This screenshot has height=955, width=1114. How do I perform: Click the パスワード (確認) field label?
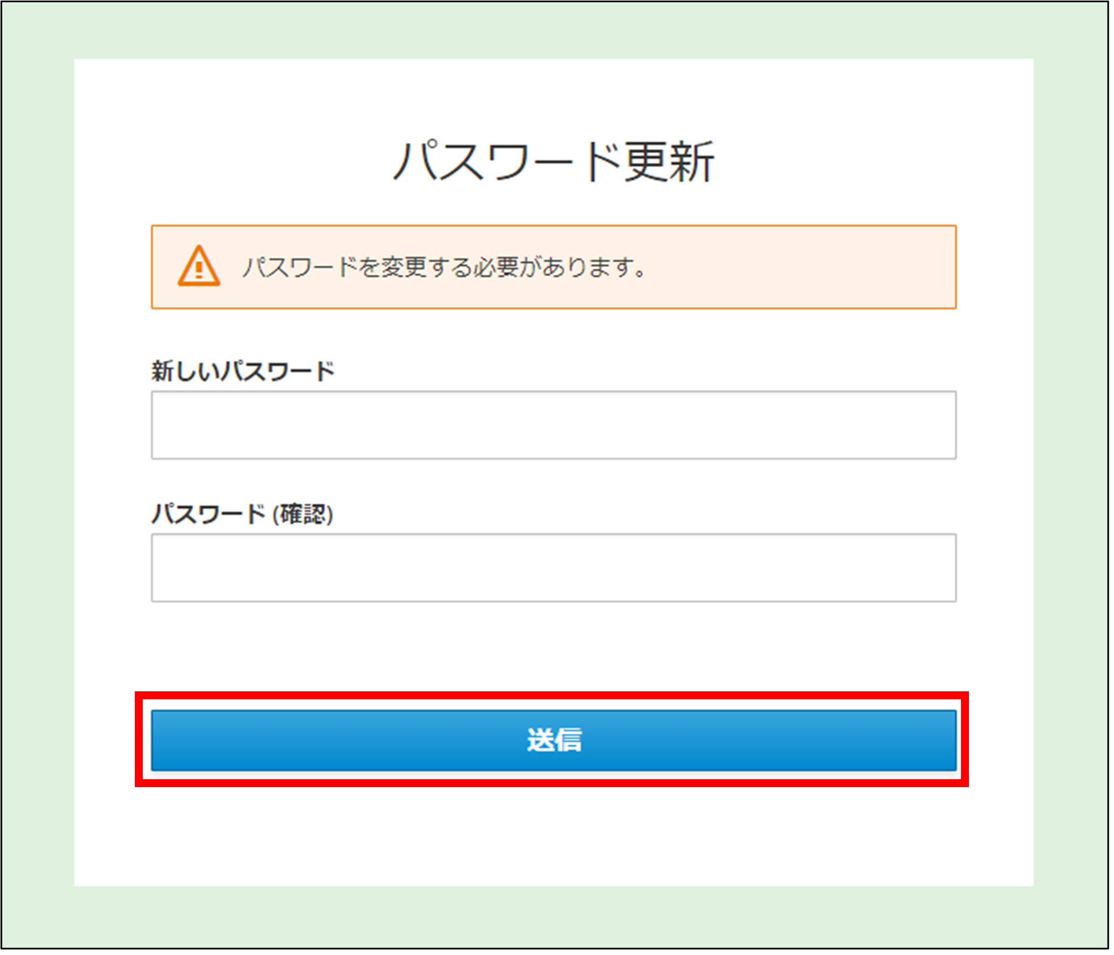[x=242, y=514]
